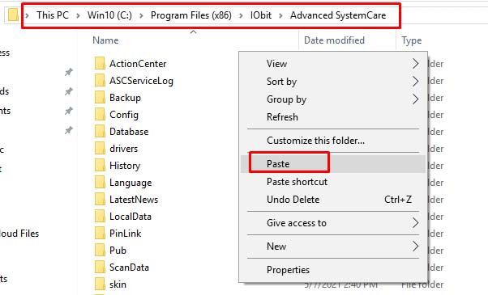Expand chevron after This PC breadcrumb

78,15
